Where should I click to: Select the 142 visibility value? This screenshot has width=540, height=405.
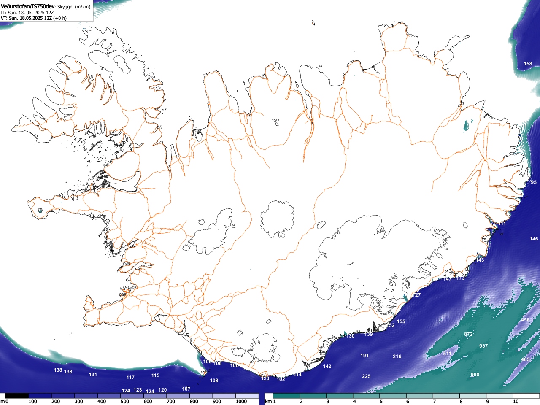[x=327, y=366]
